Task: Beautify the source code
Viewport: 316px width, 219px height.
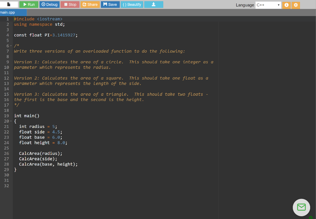Action: [132, 5]
